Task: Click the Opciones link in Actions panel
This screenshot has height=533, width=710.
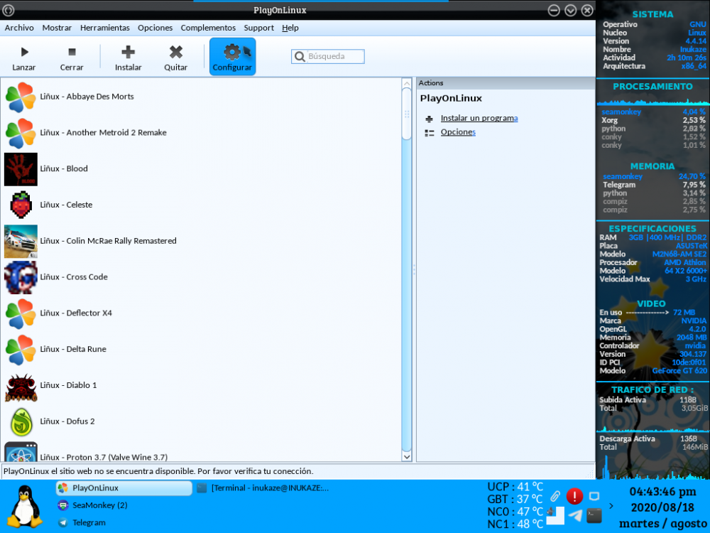Action: [458, 132]
